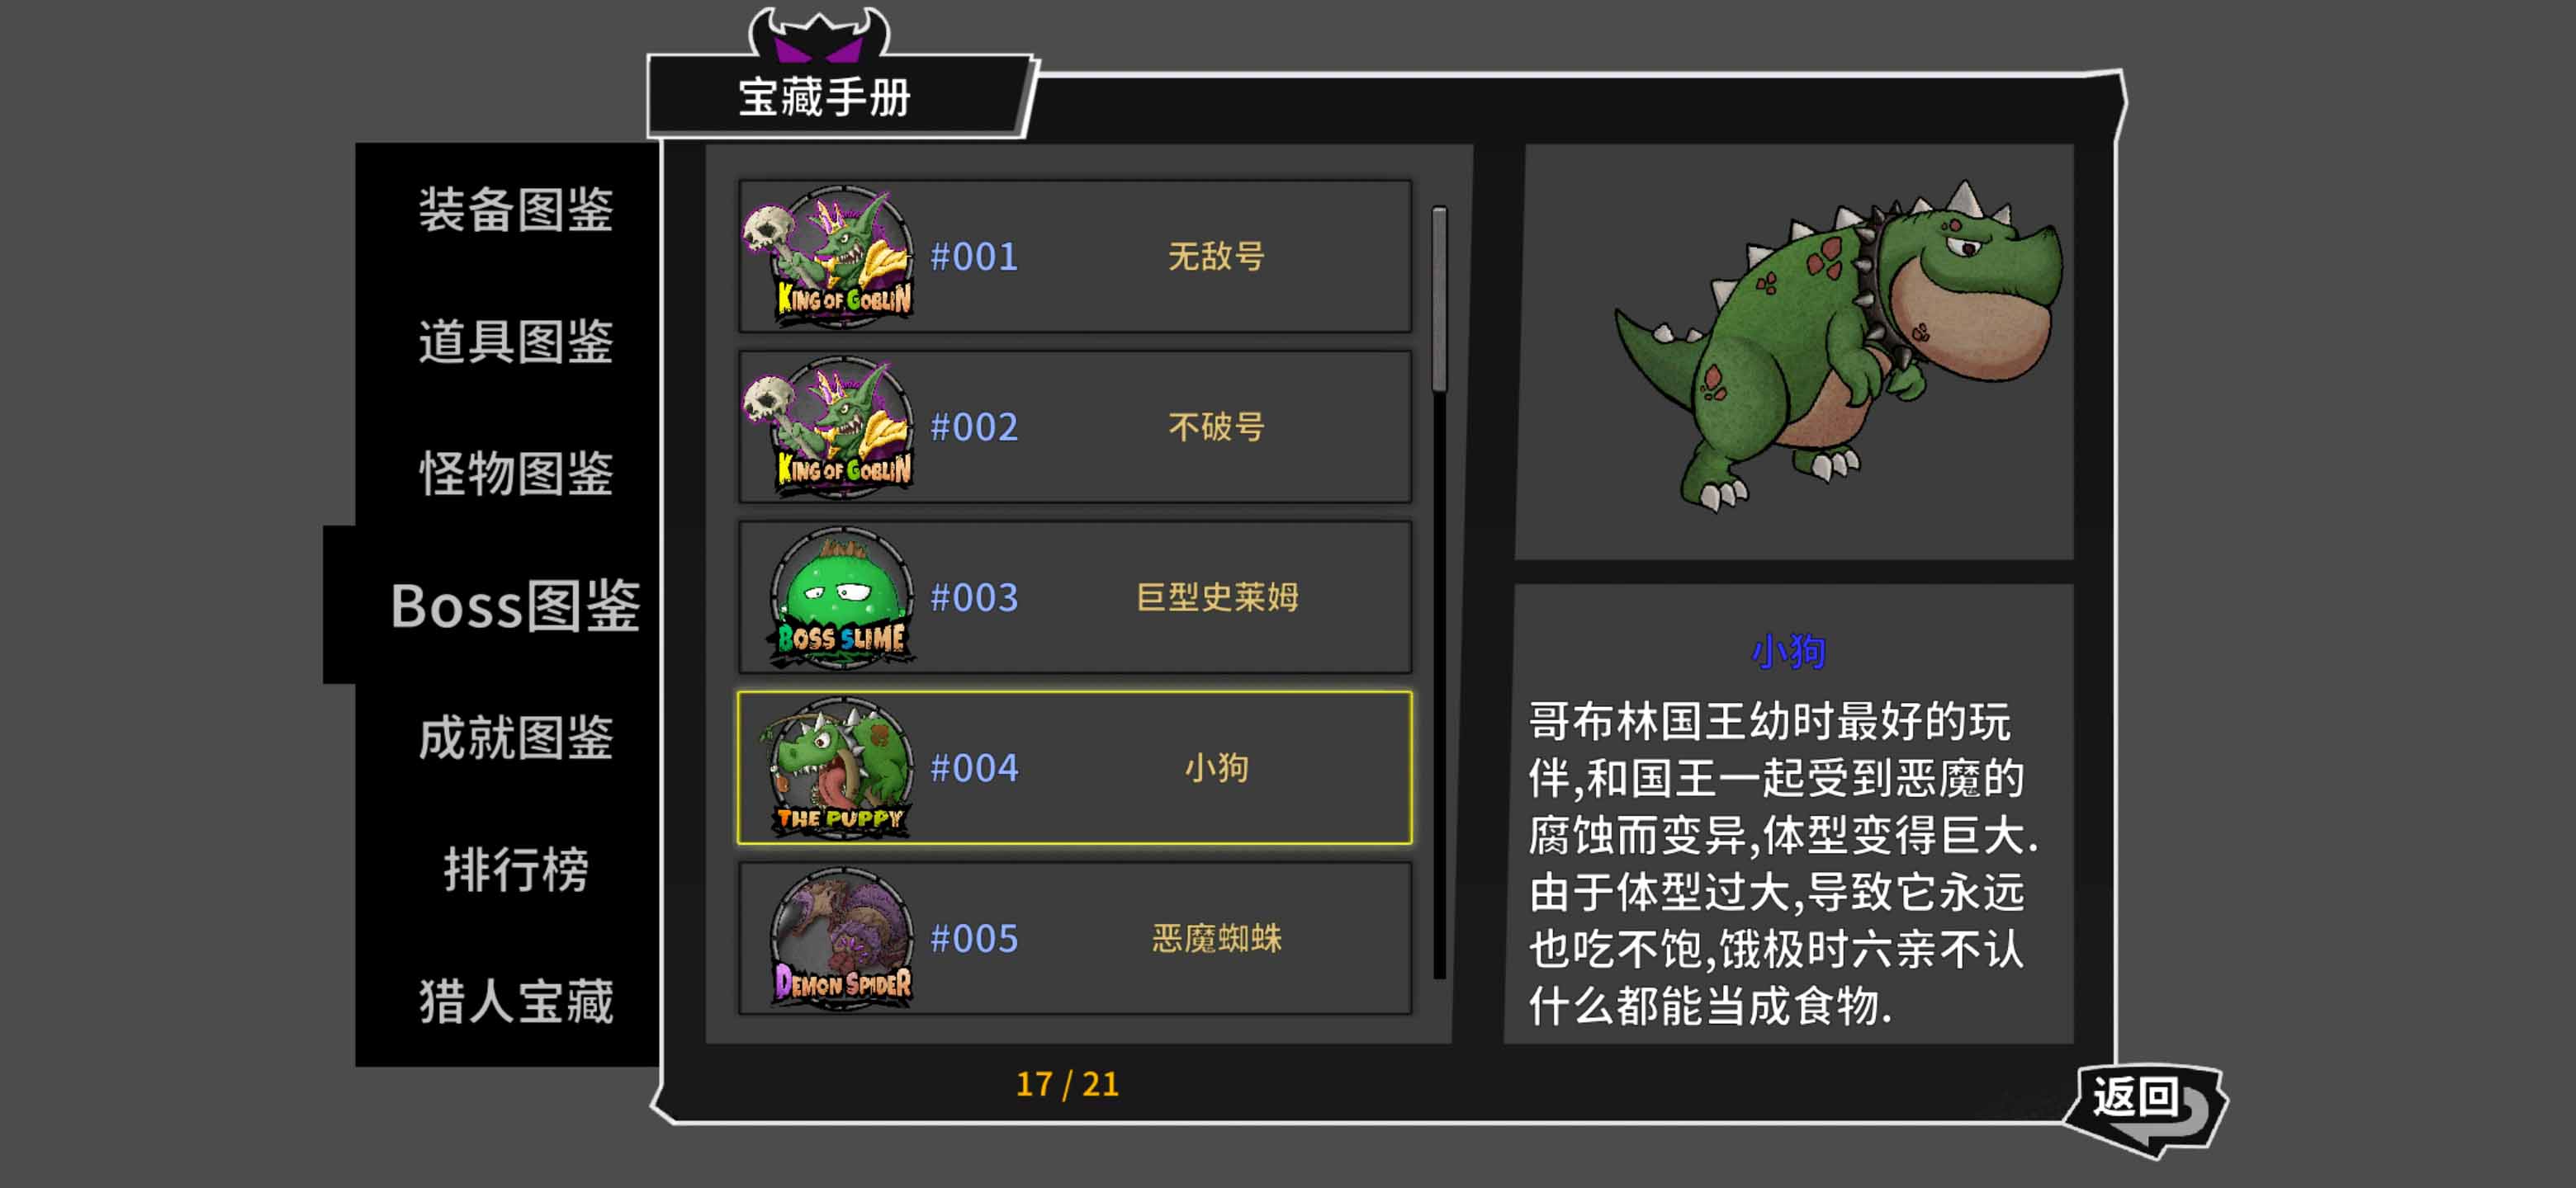Viewport: 2576px width, 1188px height.
Task: Switch to the 怪物图鉴 tab
Action: pyautogui.click(x=515, y=473)
